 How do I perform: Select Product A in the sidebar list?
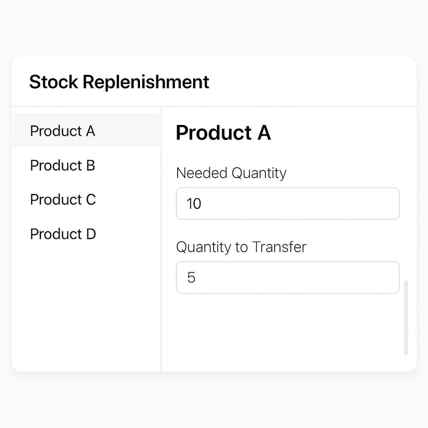tap(62, 131)
